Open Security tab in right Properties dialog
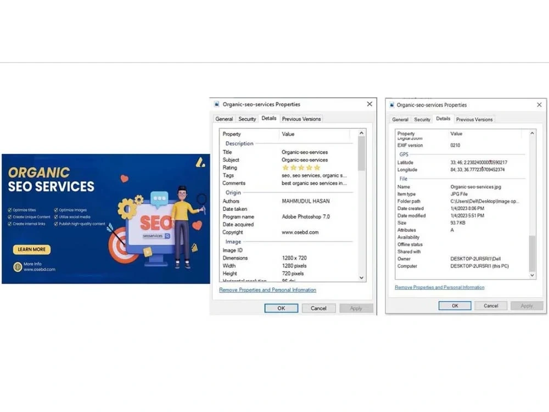 (x=422, y=119)
